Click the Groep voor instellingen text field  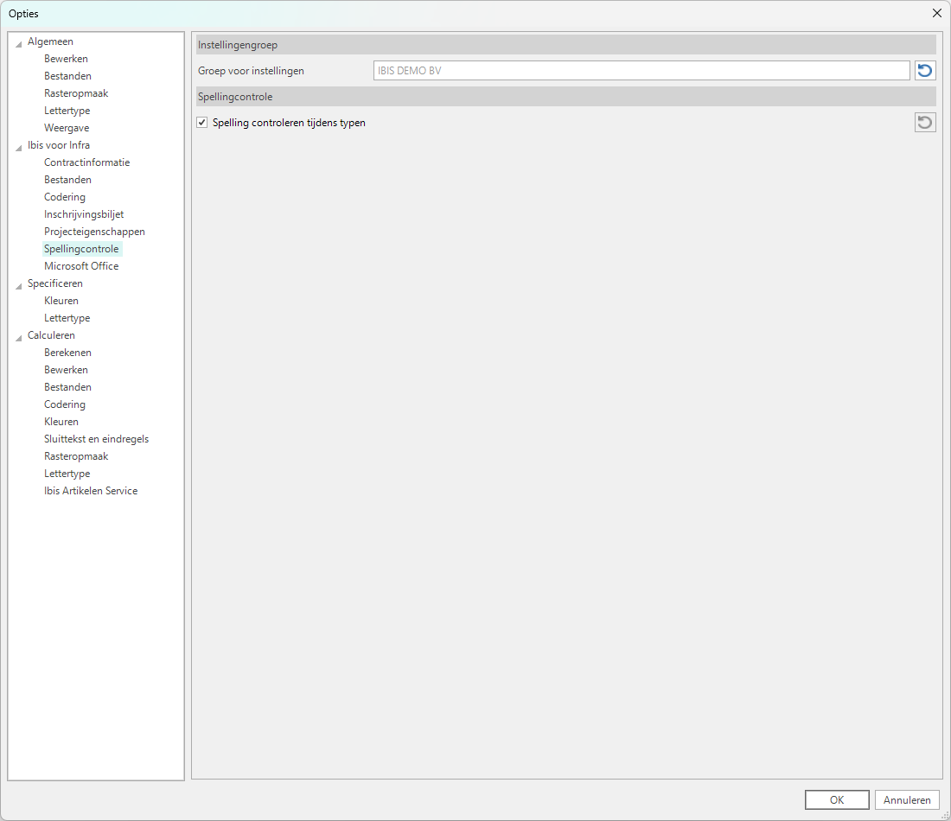641,71
